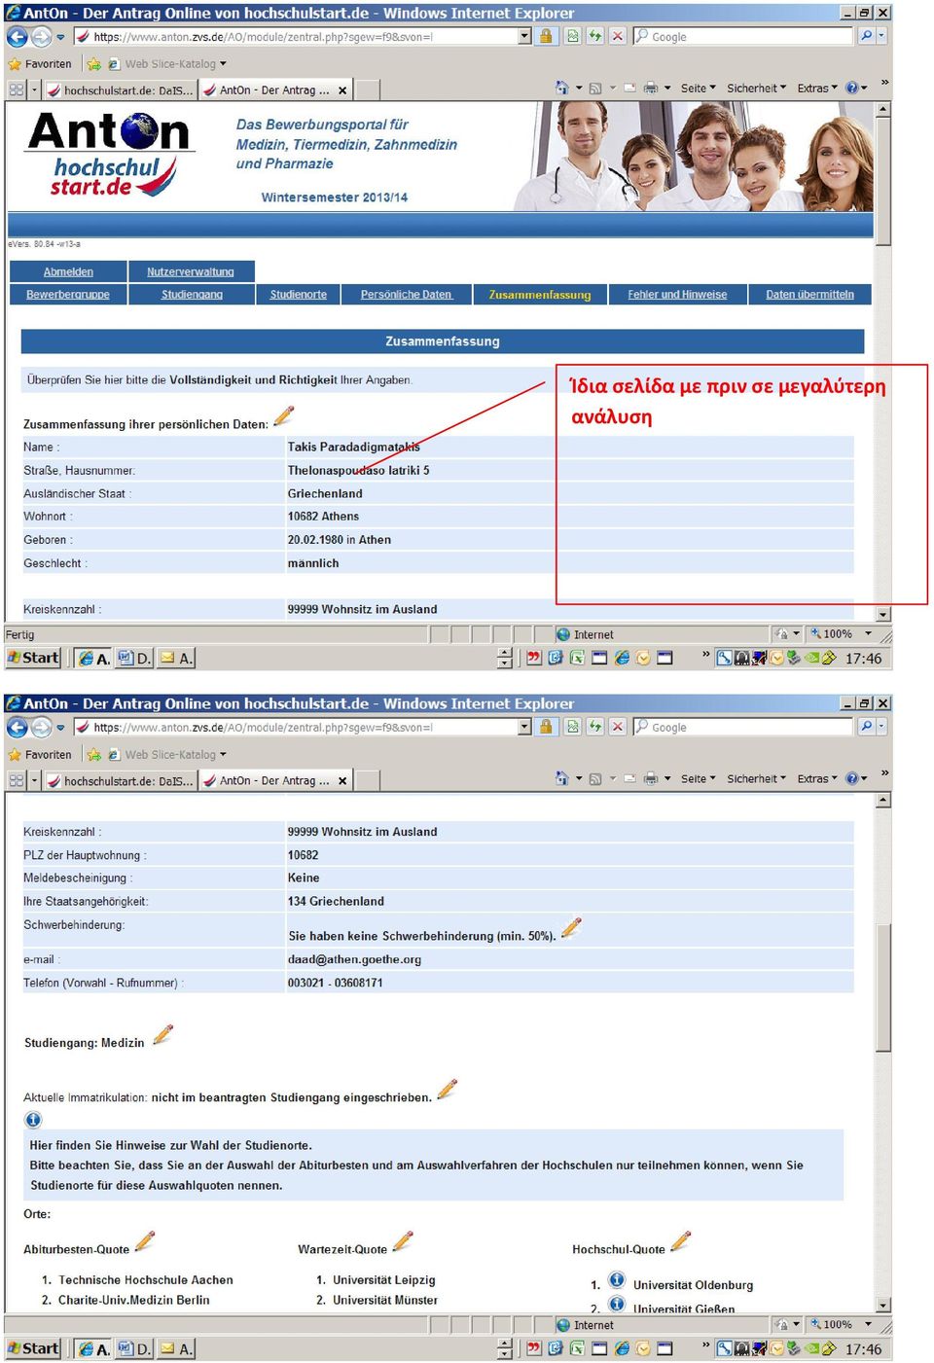Click printer icon in lower window command bar
The image size is (934, 1363).
(x=651, y=778)
